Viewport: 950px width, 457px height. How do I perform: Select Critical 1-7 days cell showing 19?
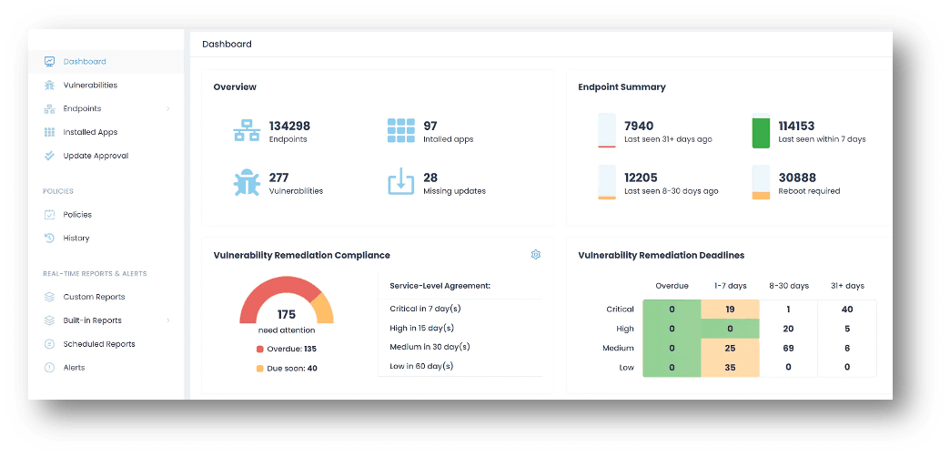[x=730, y=310]
